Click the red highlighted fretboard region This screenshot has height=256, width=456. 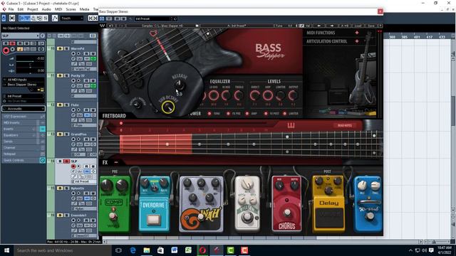point(156,144)
